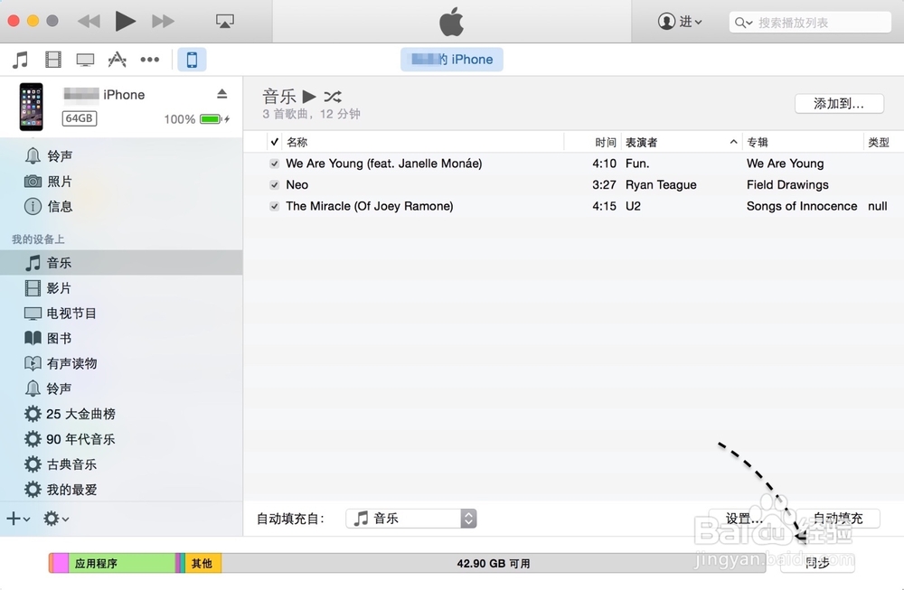Click the 设置... button
This screenshot has height=590, width=904.
pos(744,519)
